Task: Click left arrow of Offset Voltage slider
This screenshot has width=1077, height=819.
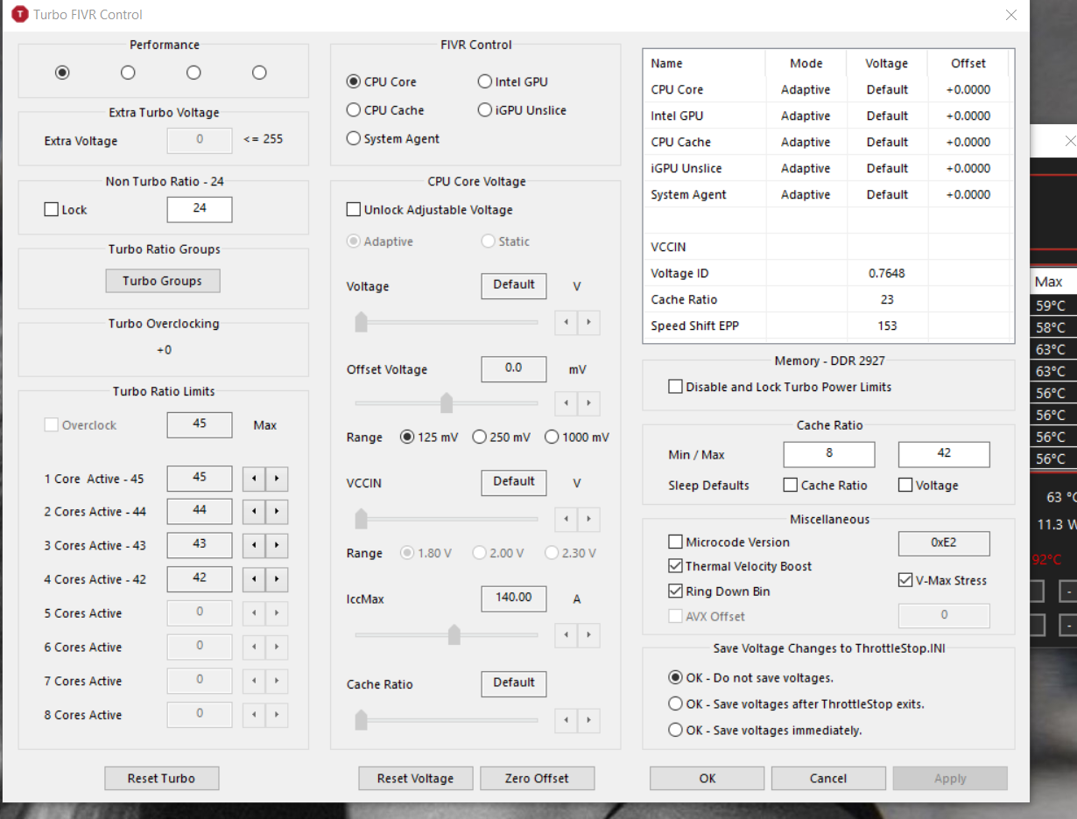Action: (x=567, y=403)
